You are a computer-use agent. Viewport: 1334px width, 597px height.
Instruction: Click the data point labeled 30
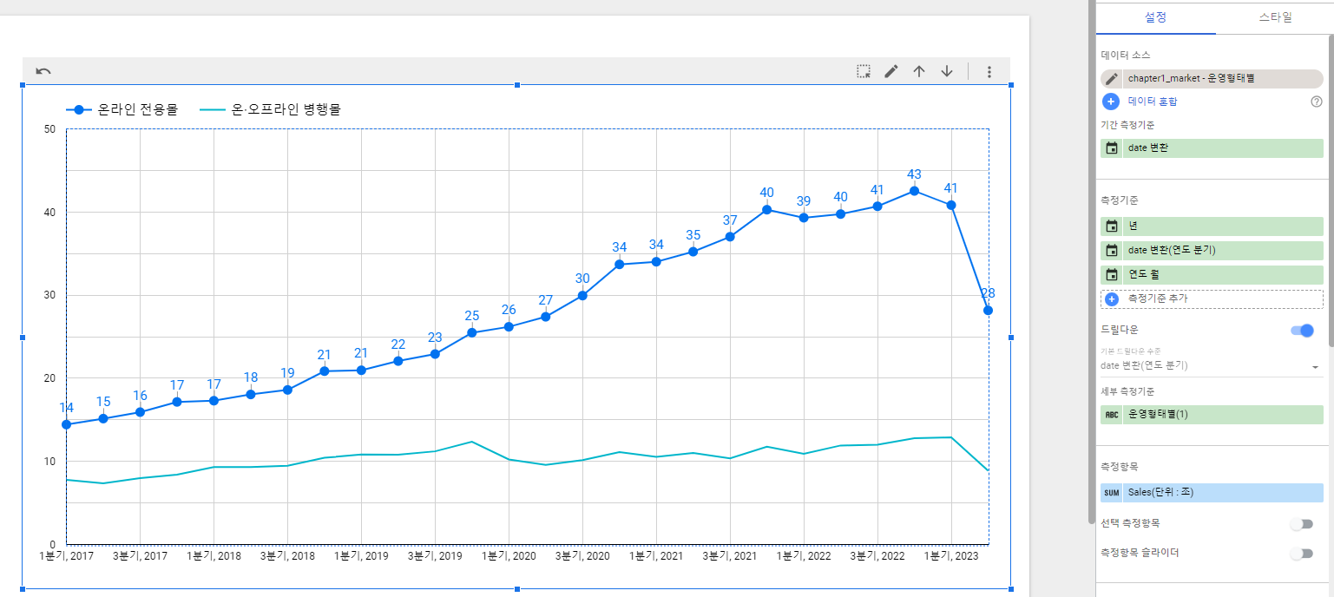pos(582,295)
